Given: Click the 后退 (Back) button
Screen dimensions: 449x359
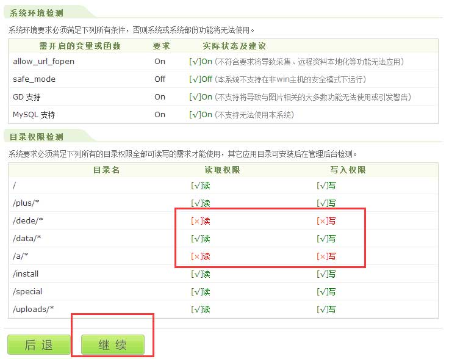Looking at the screenshot, I should [x=39, y=345].
